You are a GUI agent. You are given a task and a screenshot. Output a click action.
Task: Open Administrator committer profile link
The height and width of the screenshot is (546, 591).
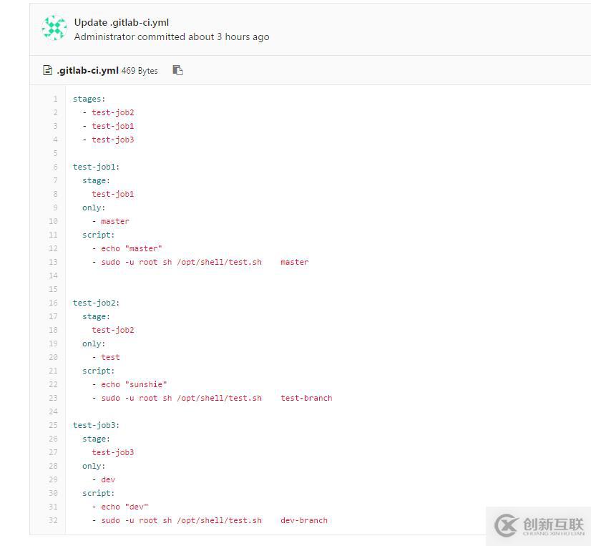104,37
